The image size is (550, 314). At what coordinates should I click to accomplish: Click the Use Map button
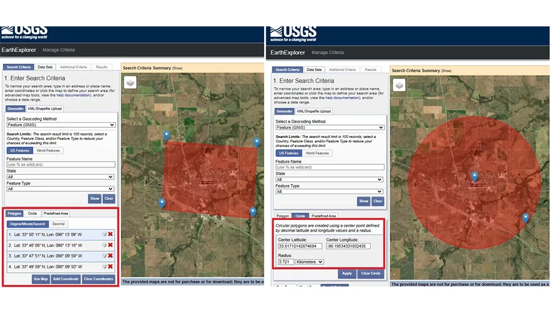click(41, 279)
